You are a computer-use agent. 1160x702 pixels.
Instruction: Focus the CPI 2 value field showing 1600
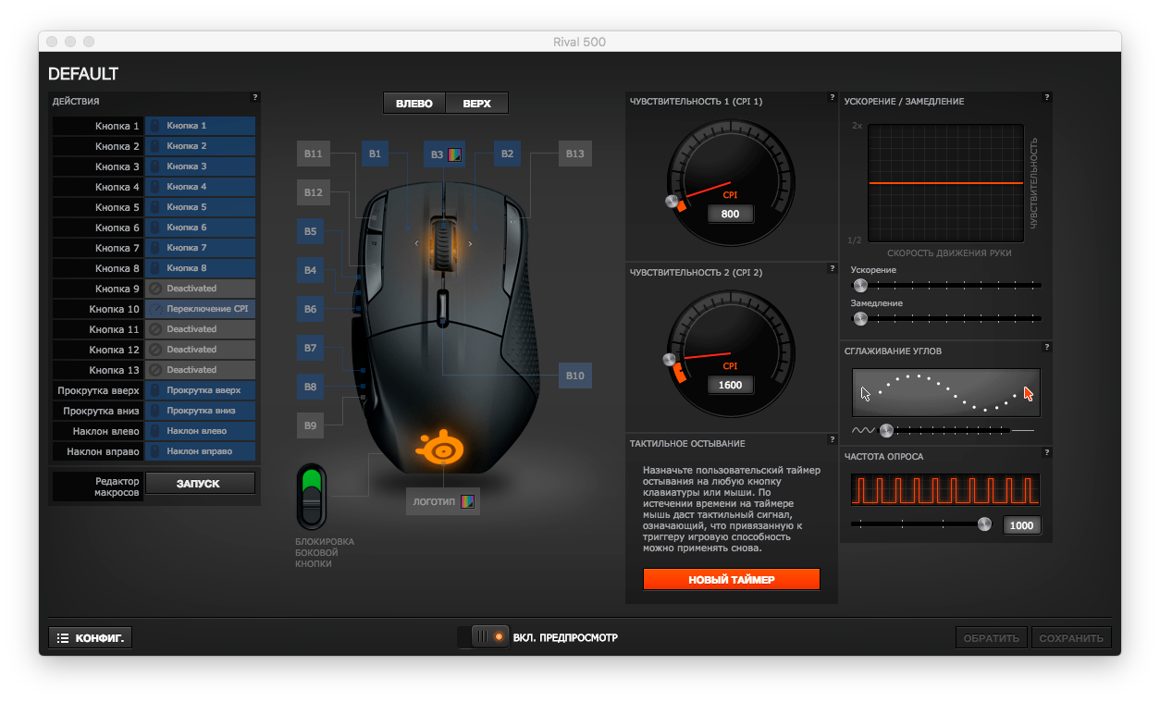(x=731, y=385)
